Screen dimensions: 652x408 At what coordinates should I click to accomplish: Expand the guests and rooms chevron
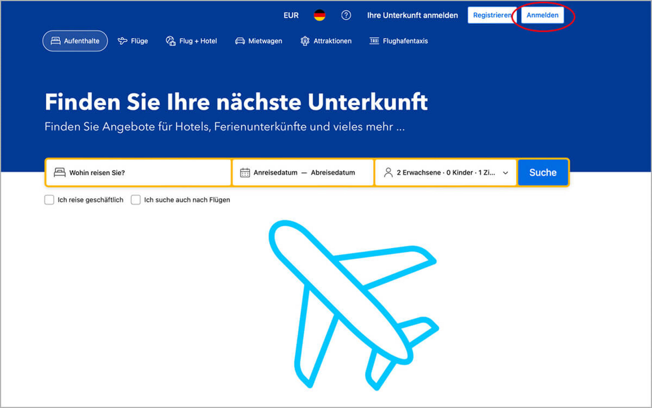coord(506,173)
